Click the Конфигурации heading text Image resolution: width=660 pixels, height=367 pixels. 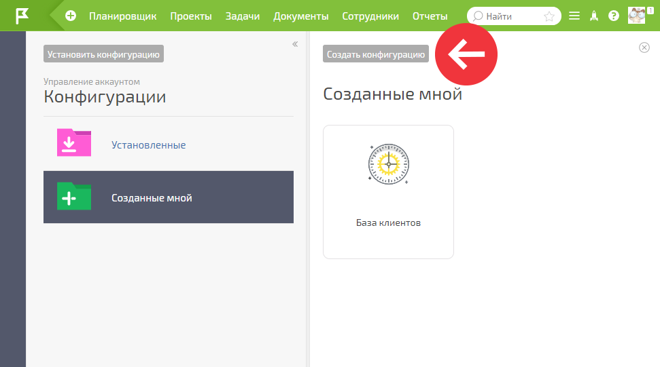[105, 96]
